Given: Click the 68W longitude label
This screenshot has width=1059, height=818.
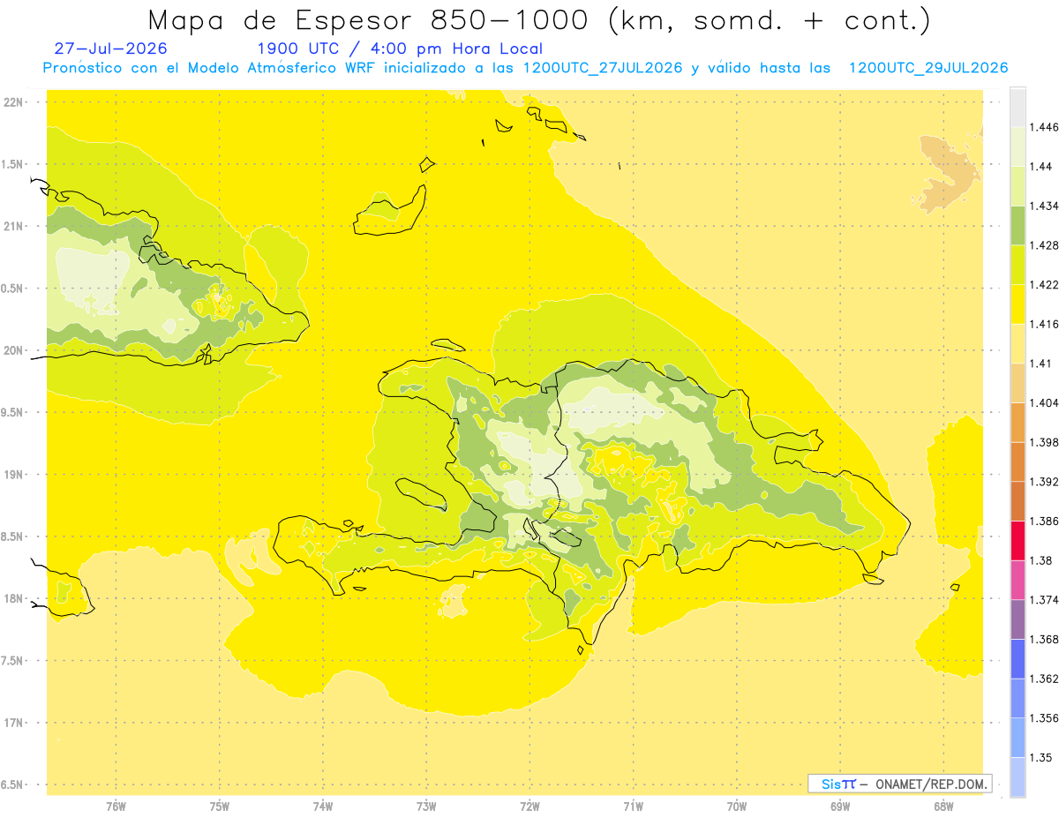Looking at the screenshot, I should click(x=943, y=807).
